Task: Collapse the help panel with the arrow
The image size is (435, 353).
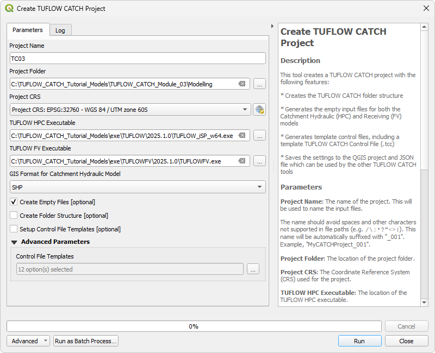Action: (272, 26)
